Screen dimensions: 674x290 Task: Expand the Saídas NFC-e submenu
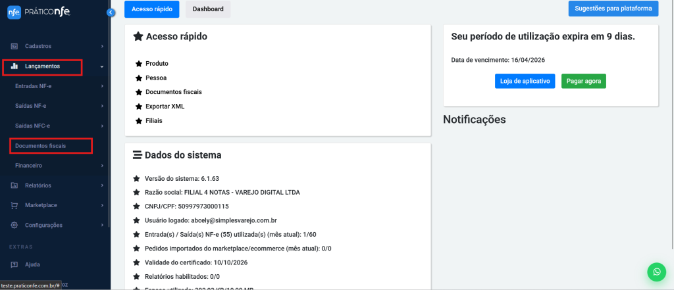102,126
